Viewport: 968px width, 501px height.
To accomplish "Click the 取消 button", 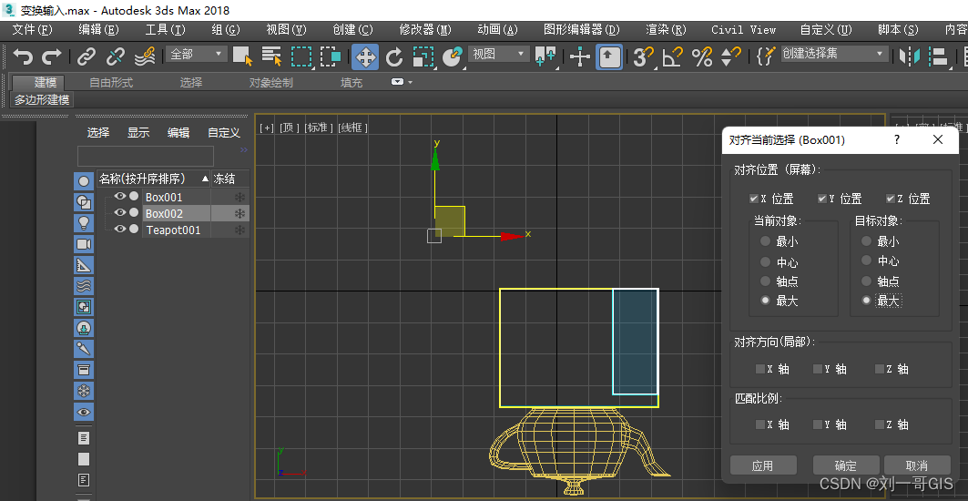I will 917,465.
